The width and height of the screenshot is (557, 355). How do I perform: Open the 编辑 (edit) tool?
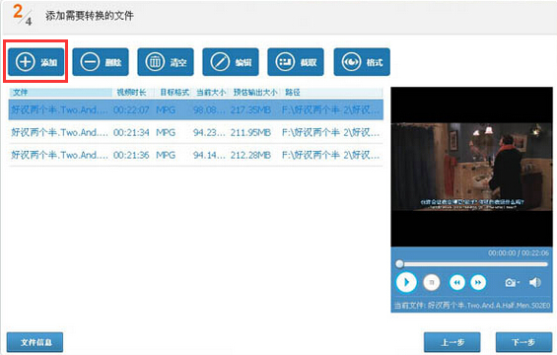point(231,62)
